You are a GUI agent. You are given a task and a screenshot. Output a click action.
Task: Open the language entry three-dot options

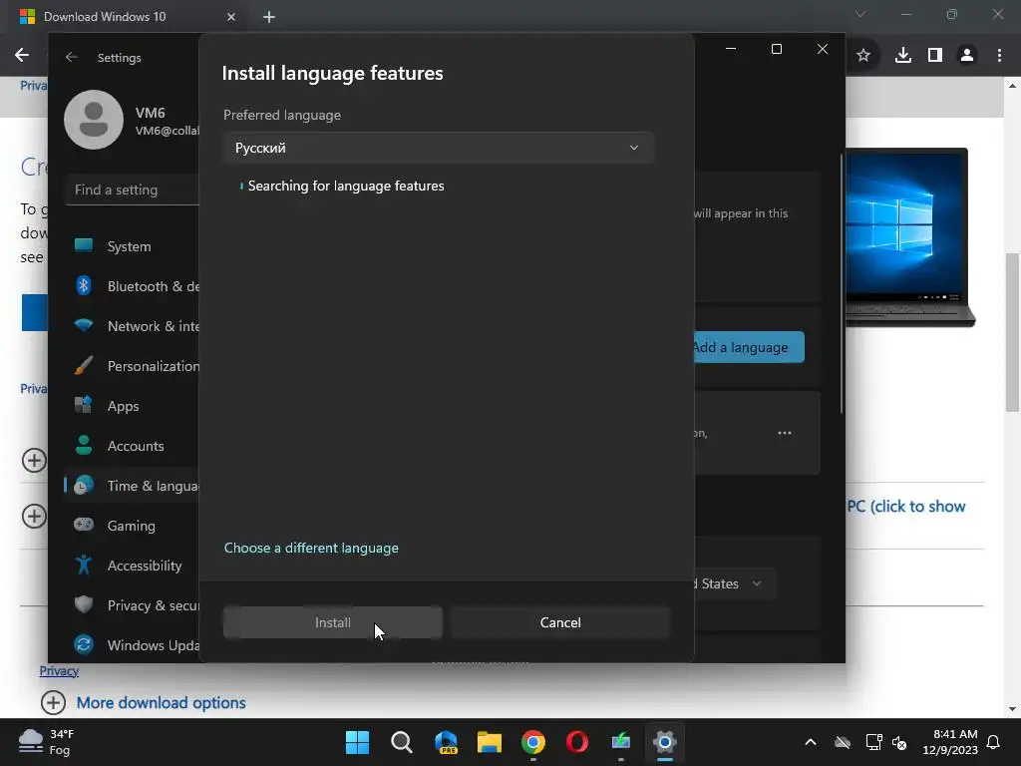coord(785,433)
